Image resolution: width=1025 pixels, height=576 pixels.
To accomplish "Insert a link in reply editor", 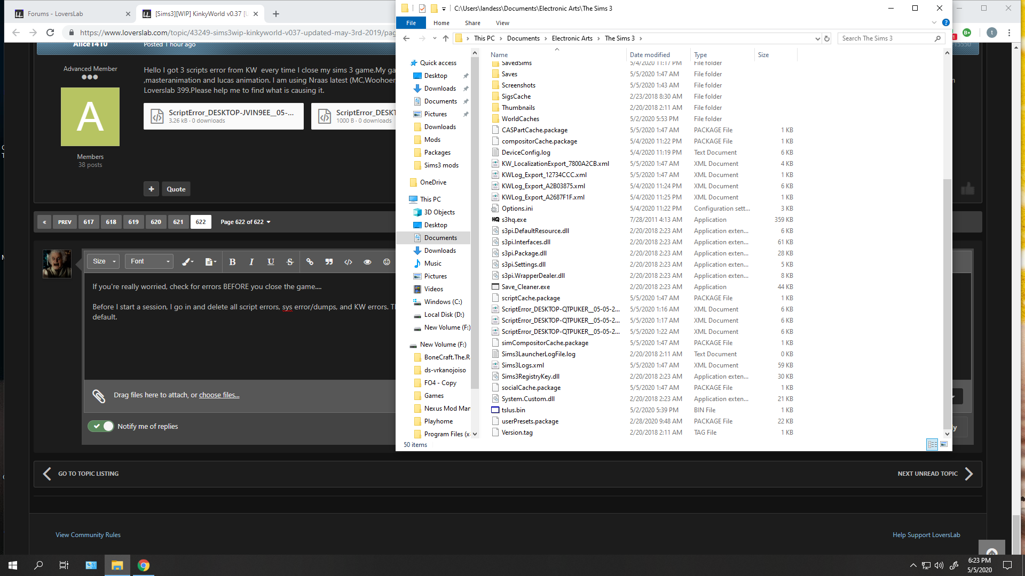I will (310, 262).
